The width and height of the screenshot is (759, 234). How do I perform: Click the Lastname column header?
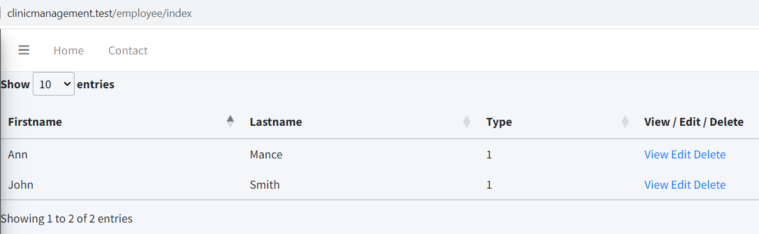click(361, 122)
